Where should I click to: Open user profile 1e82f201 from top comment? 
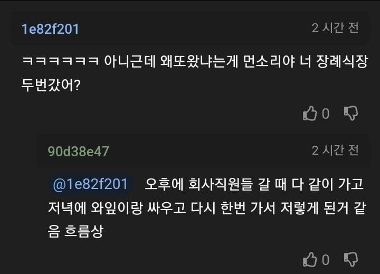pos(50,29)
